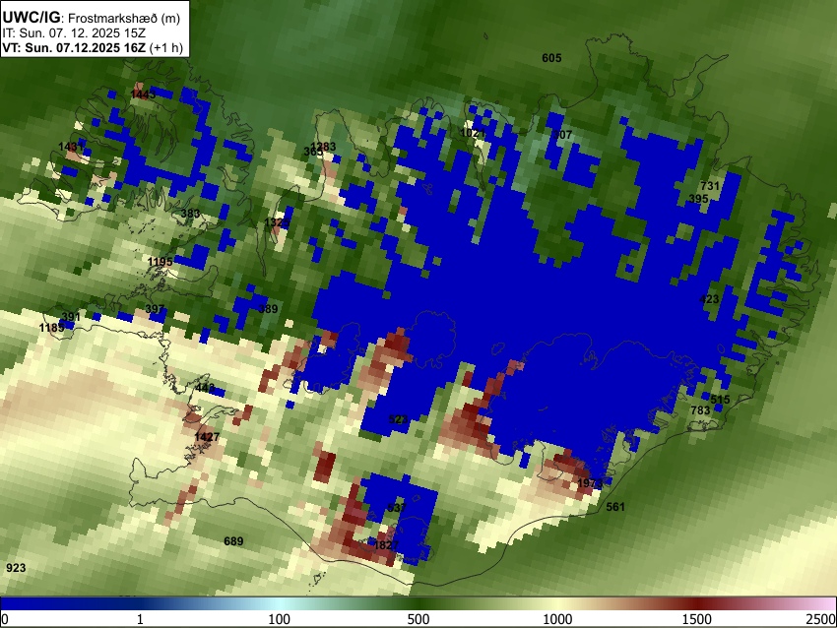Click the 1195 station value
Screen dimensions: 837x628
161,262
